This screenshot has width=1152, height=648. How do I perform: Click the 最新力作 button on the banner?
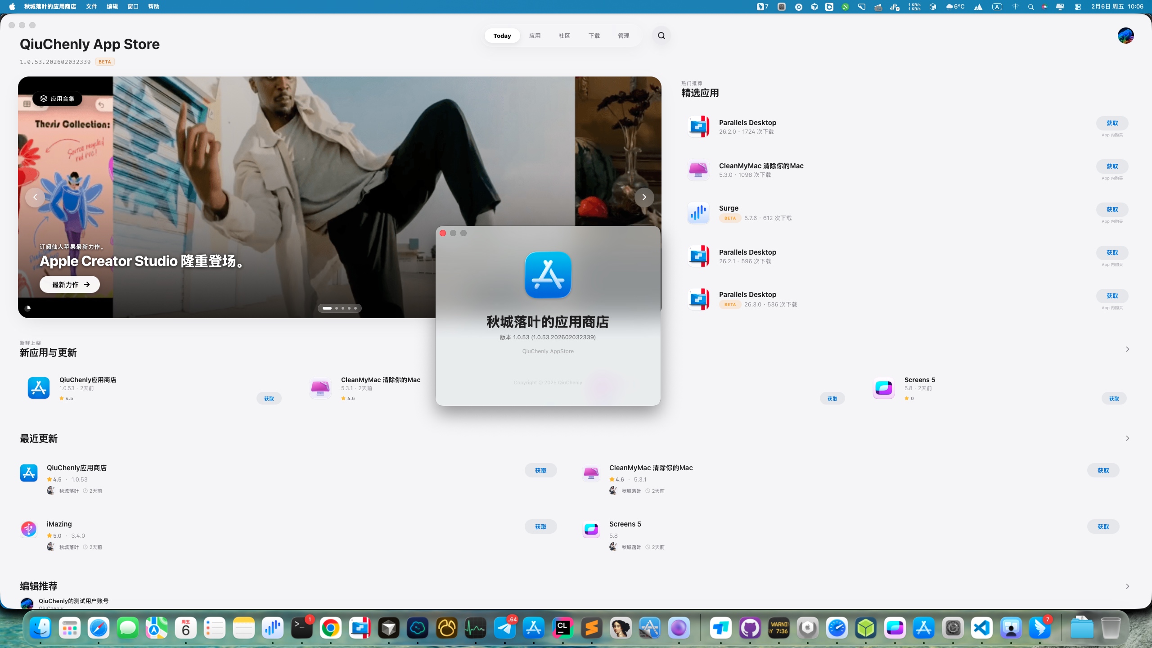[x=69, y=284]
